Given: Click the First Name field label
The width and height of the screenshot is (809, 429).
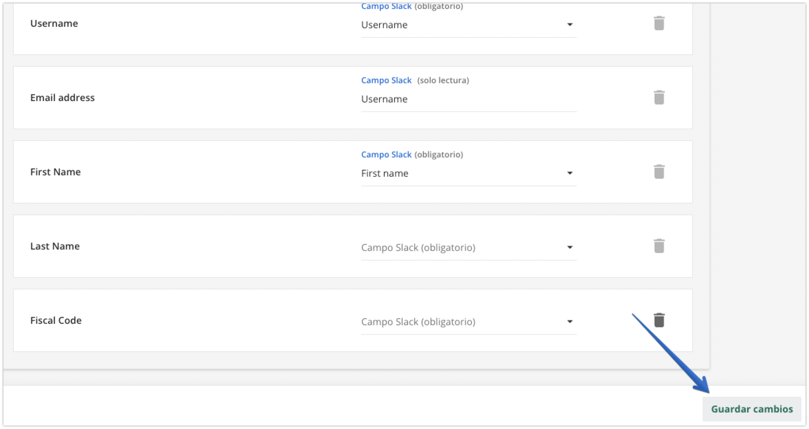Looking at the screenshot, I should point(55,172).
